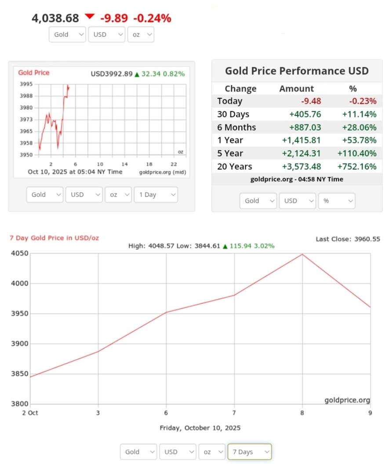Open USD dropdown under the 7-day chart
Viewport: 389px width, 464px height.
178,452
